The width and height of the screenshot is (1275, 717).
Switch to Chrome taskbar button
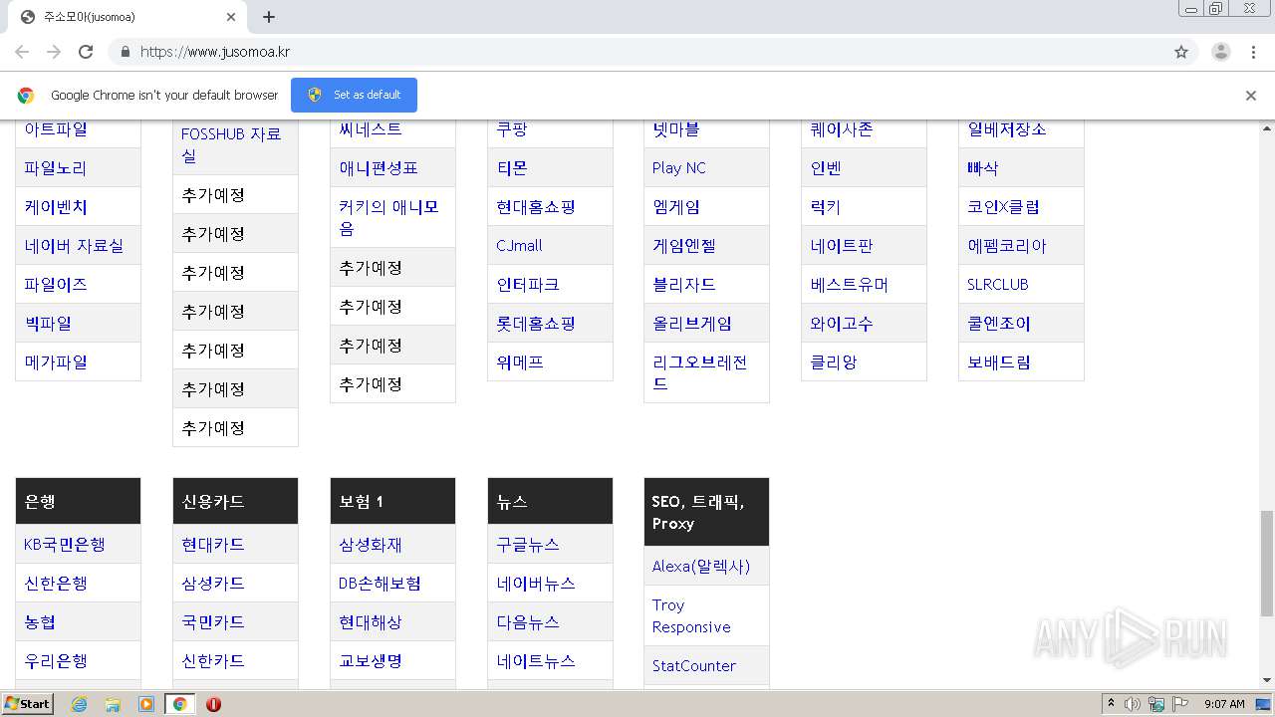(180, 704)
